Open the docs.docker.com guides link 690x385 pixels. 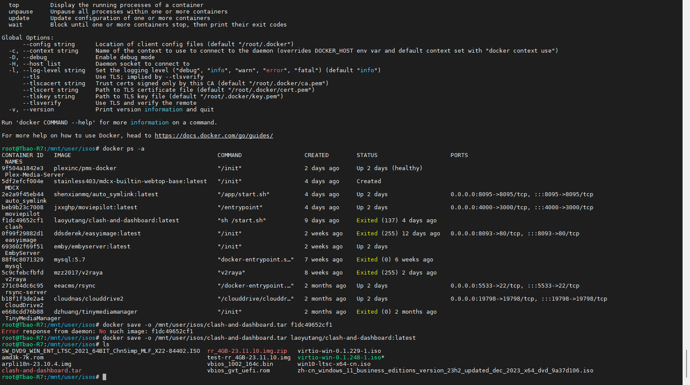[x=214, y=136]
